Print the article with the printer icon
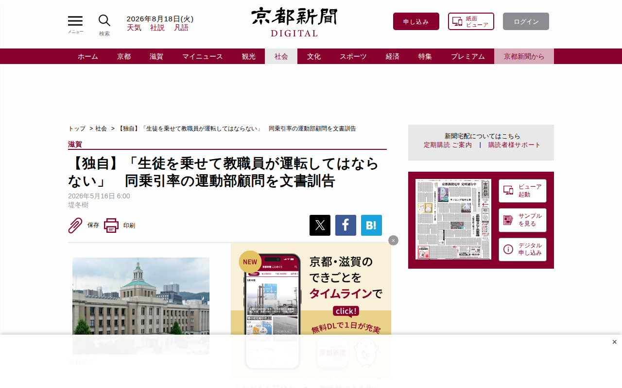 111,226
